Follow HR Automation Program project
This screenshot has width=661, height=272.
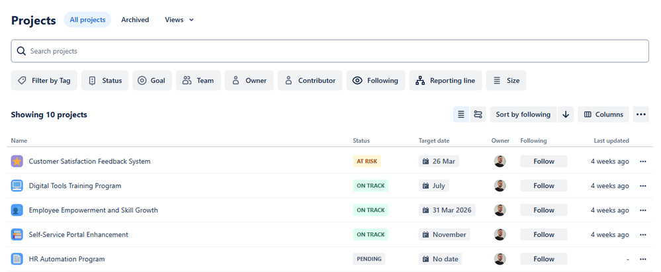pos(544,259)
